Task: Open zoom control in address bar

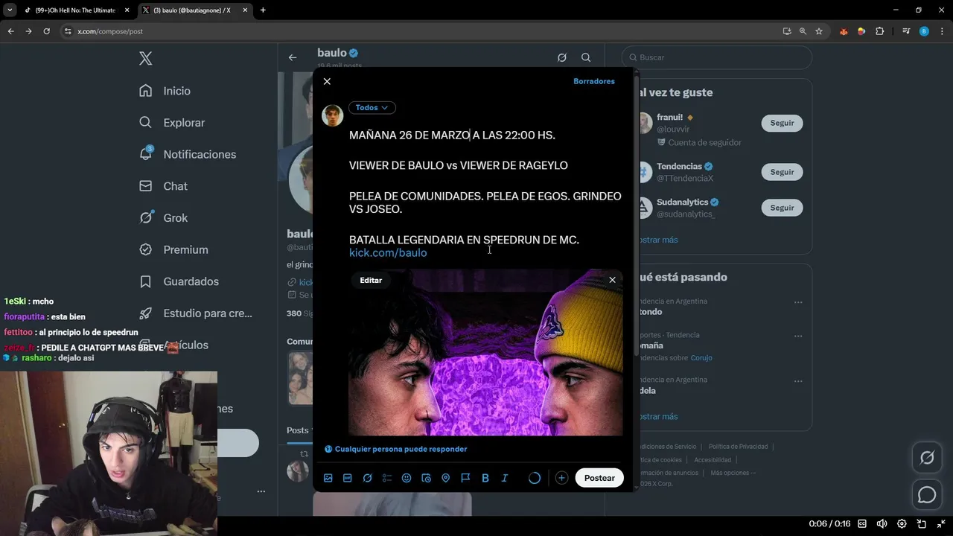Action: 803,31
